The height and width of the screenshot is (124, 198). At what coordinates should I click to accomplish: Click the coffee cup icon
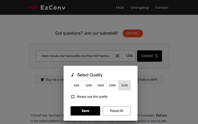coord(42,80)
